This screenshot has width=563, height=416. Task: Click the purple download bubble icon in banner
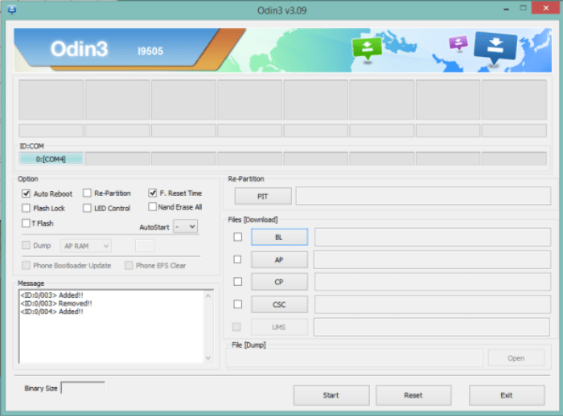pos(458,43)
